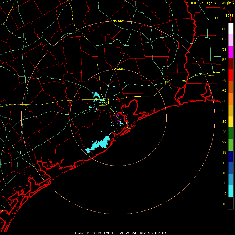Click the light green legend swatch
Viewport: 235px width, 235px height.
click(231, 145)
